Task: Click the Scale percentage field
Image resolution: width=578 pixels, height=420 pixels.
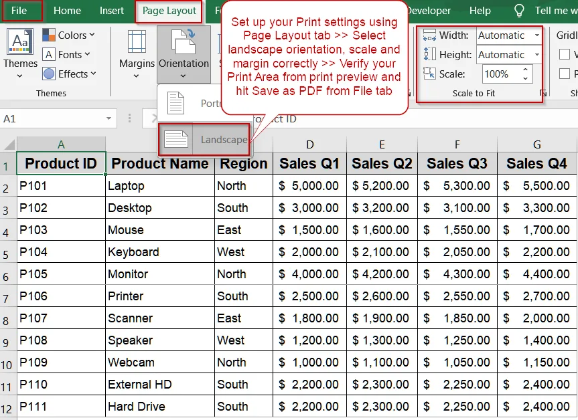Action: click(x=501, y=74)
